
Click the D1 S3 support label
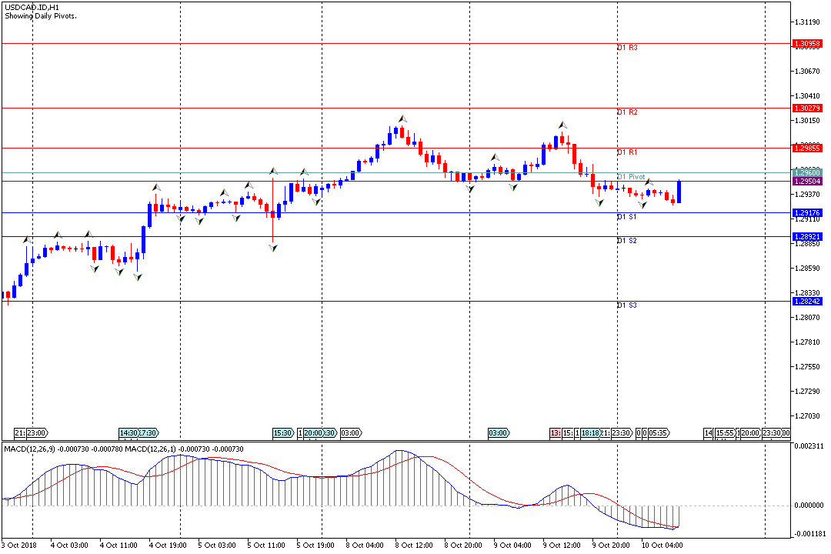(x=627, y=305)
